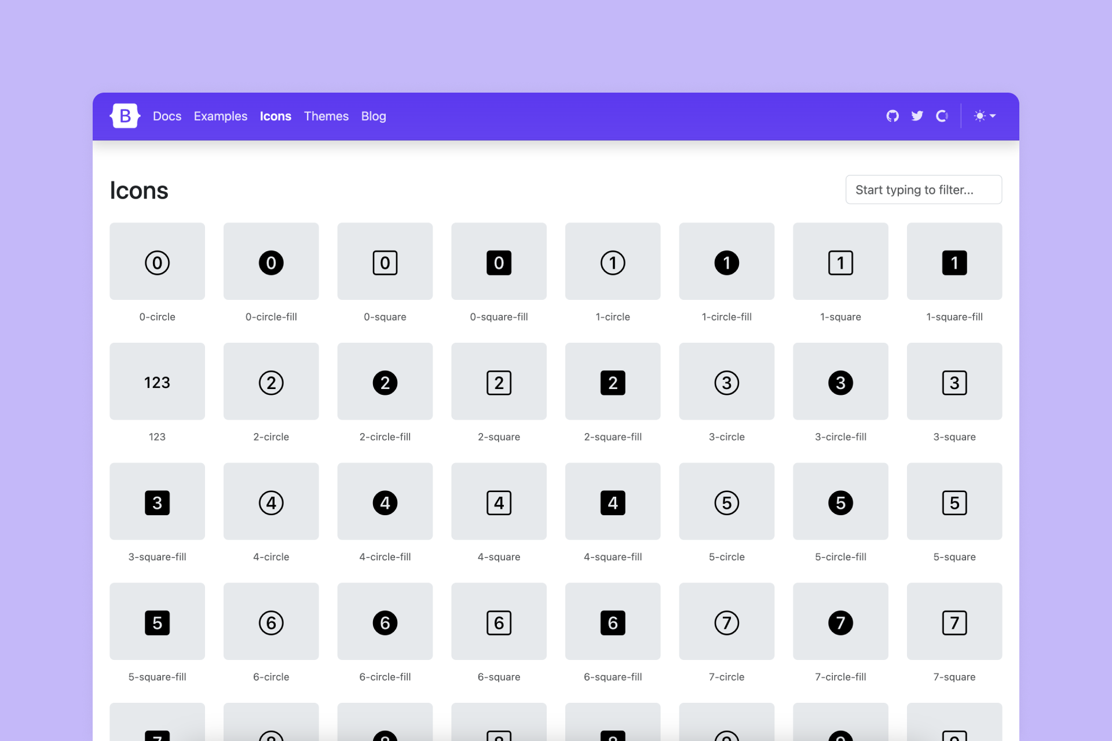Open the Examples nav item
1112x741 pixels.
coord(220,116)
